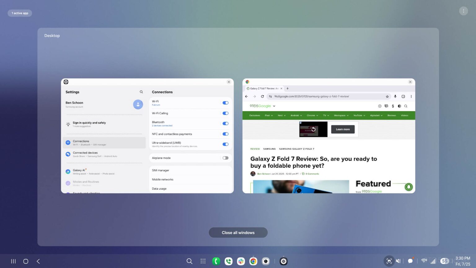Launch Chrome from the taskbar
Viewport: 476px width, 268px height.
coord(253,261)
